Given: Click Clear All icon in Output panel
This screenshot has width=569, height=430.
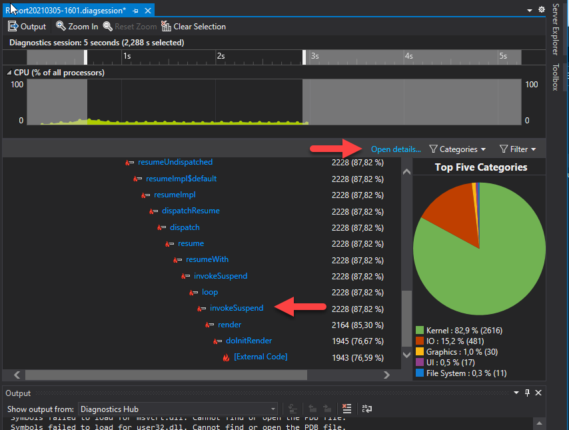Looking at the screenshot, I should pos(346,409).
